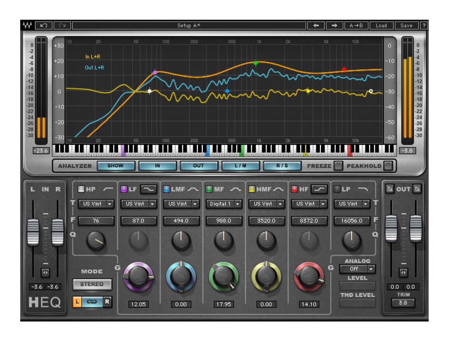Screen dimensions: 450x339
Task: Toggle the purple LF band on/off
Action: 124,189
